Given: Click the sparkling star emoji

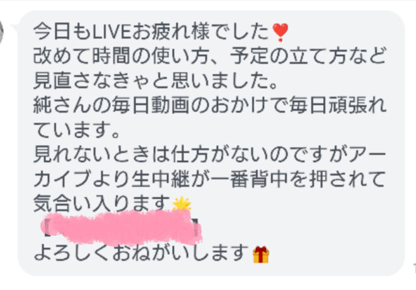Looking at the screenshot, I should tap(182, 204).
